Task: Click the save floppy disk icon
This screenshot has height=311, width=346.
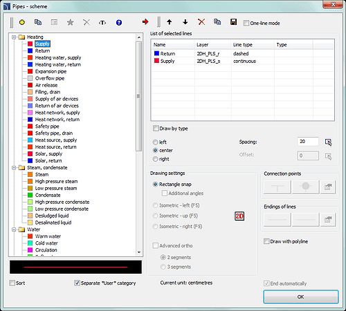Action: (233, 22)
